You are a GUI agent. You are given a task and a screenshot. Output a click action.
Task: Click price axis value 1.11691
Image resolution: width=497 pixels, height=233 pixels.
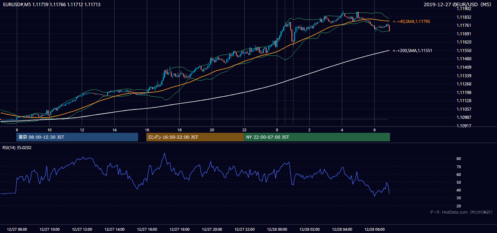(464, 34)
